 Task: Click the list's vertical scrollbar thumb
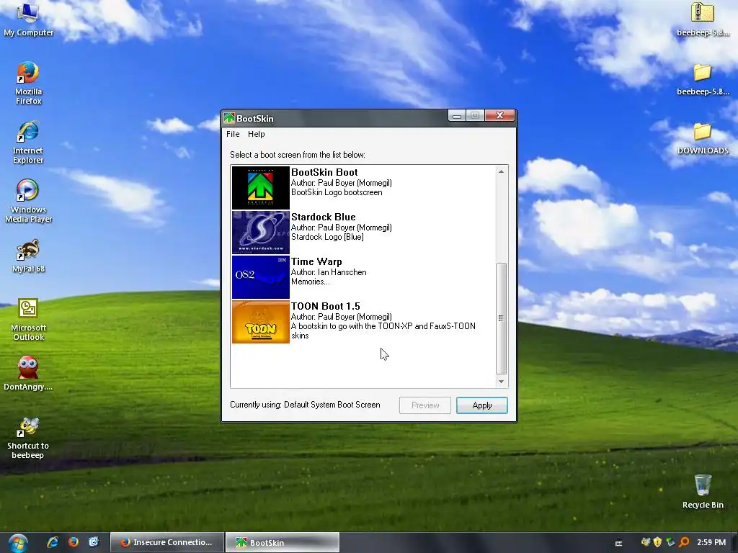click(502, 318)
